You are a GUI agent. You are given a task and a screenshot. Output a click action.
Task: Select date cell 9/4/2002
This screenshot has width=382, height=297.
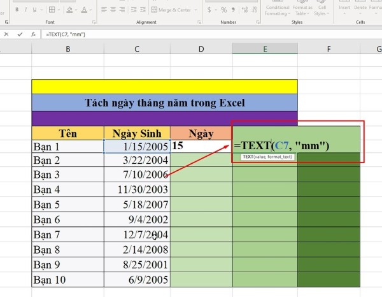tap(137, 219)
